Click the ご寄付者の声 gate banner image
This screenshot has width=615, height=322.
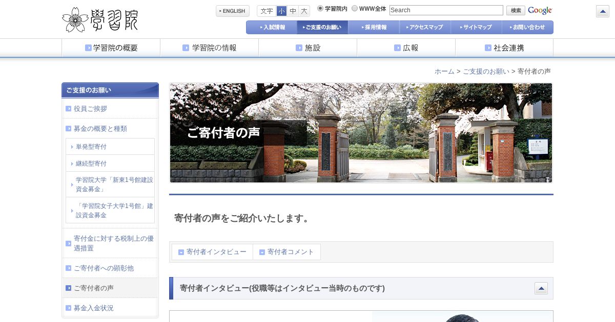coord(361,133)
